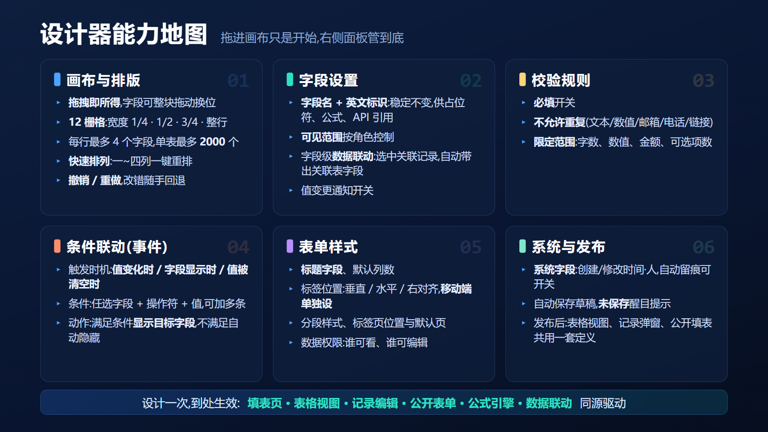Screen dimensions: 768x432
Task: Click bullet 字段名 + 英文标识
Action: click(383, 110)
